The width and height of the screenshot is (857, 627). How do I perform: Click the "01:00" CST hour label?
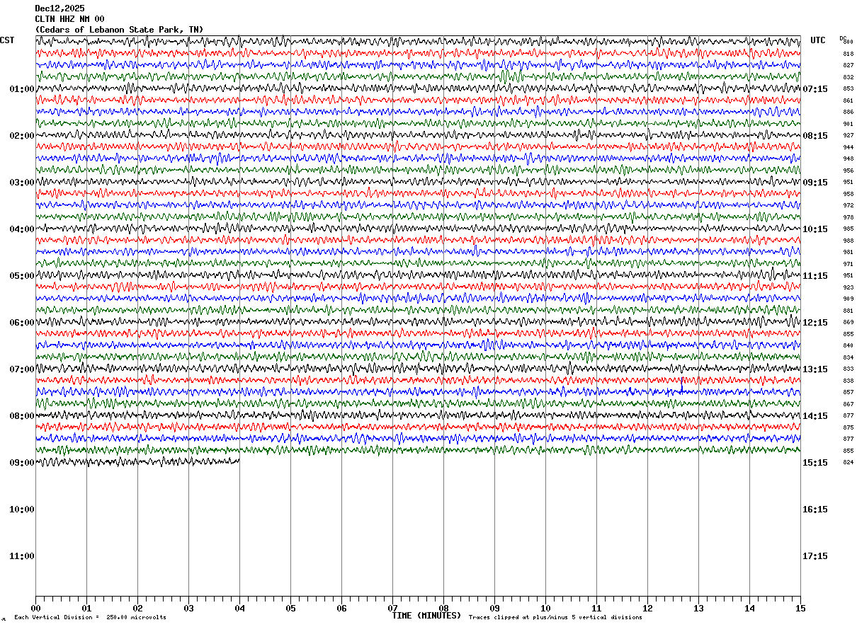tap(22, 89)
